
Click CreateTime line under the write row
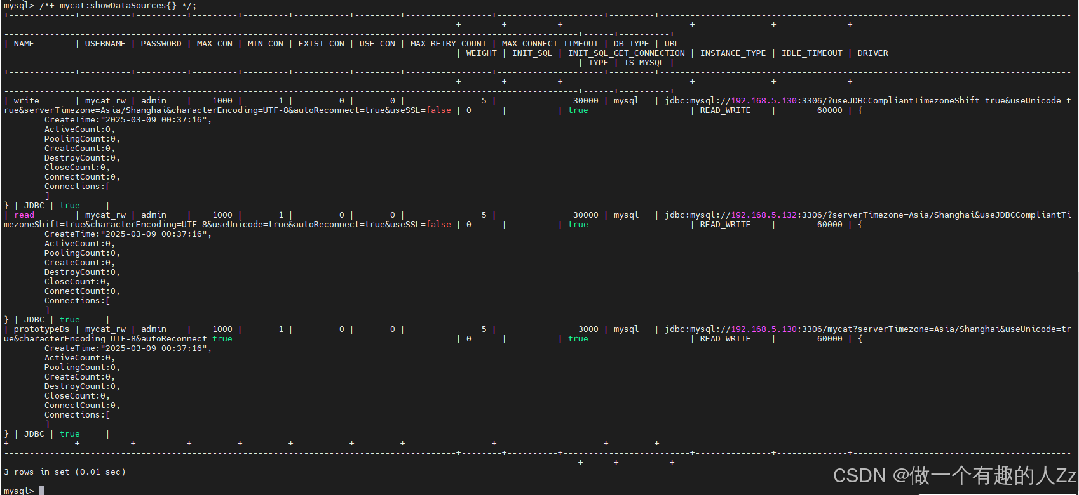click(x=128, y=120)
